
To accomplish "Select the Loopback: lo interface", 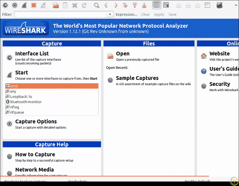I will tap(21, 97).
